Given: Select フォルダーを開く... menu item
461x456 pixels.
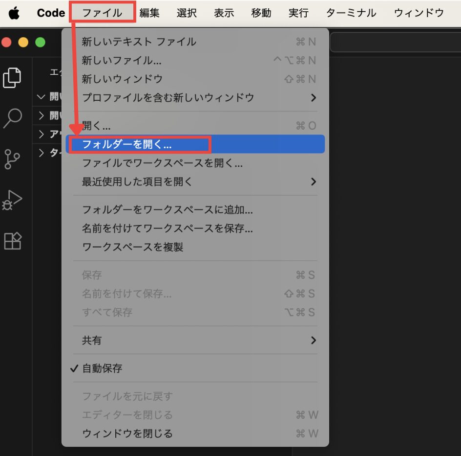Looking at the screenshot, I should (127, 145).
